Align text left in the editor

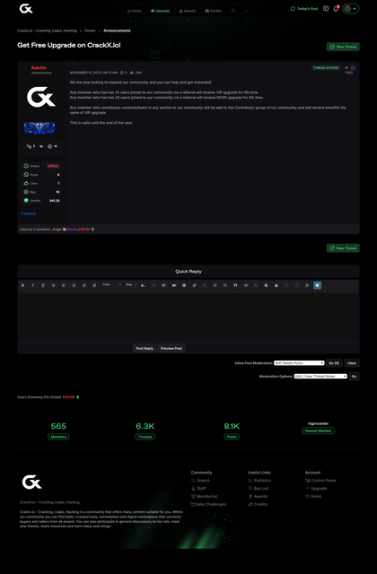64,285
